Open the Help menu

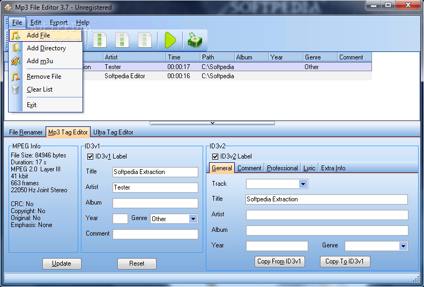[x=83, y=22]
